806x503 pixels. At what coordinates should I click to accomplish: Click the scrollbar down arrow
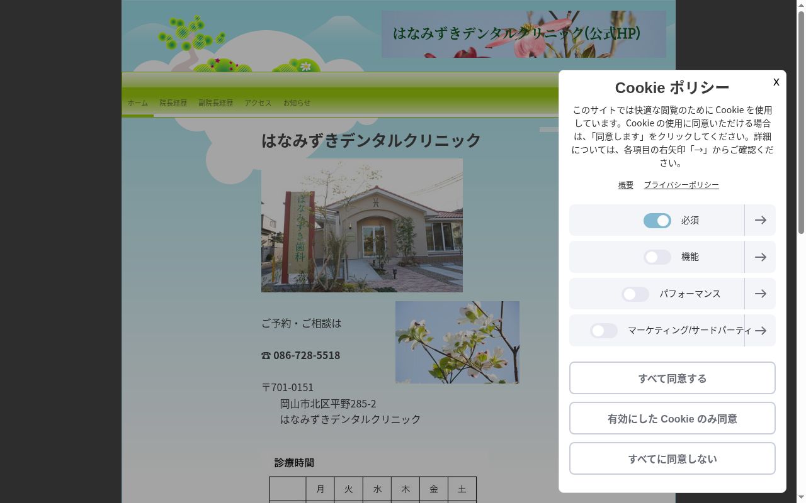pos(801,498)
